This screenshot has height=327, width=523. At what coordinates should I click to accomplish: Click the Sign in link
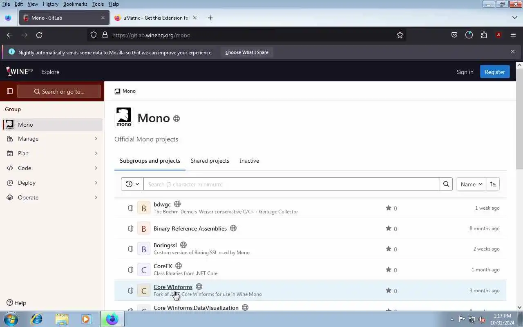(x=465, y=72)
